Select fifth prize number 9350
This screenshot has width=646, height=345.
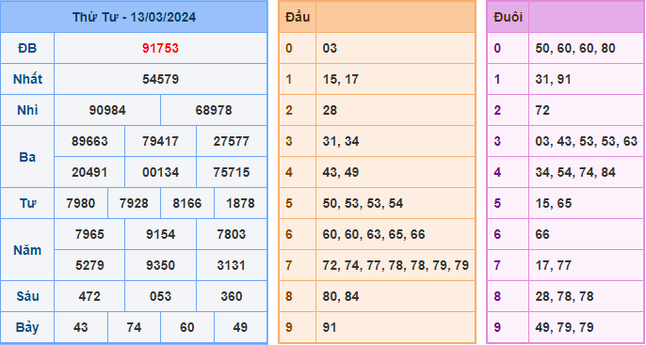click(x=160, y=265)
